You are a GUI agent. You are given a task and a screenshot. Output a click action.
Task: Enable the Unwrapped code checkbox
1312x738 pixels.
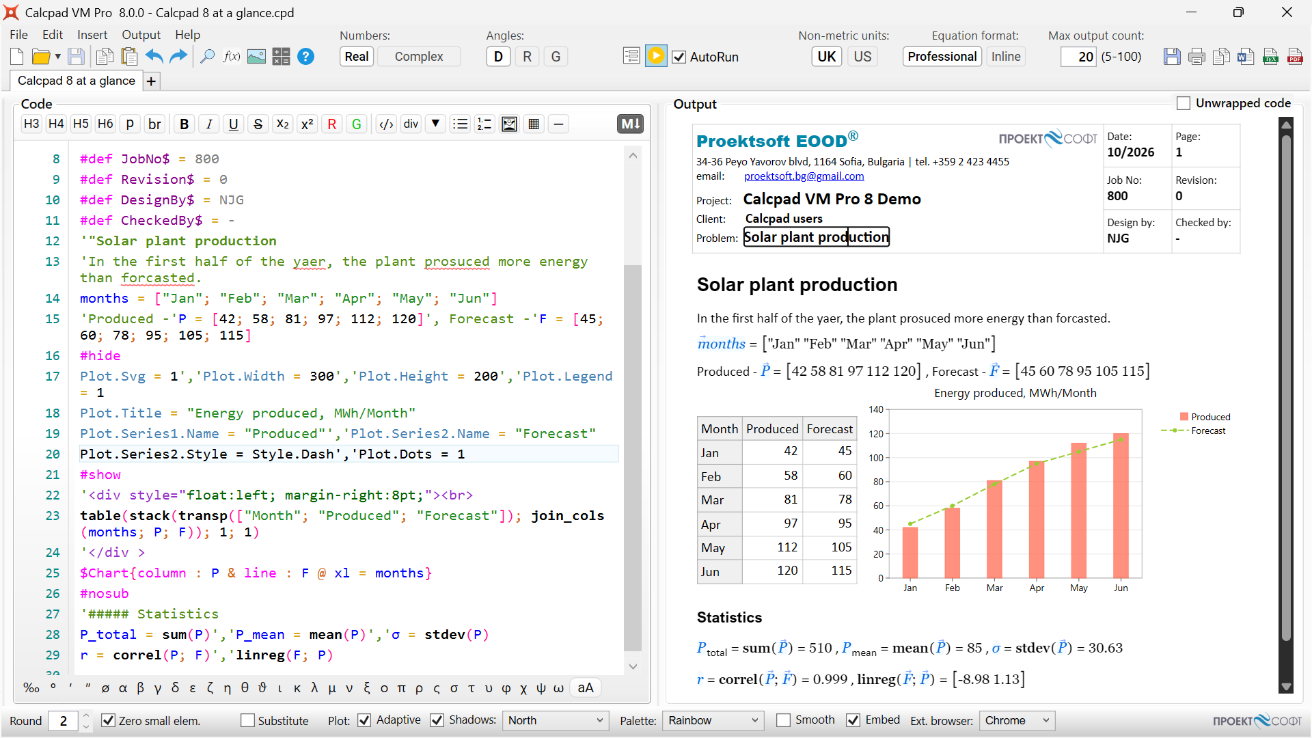tap(1184, 103)
